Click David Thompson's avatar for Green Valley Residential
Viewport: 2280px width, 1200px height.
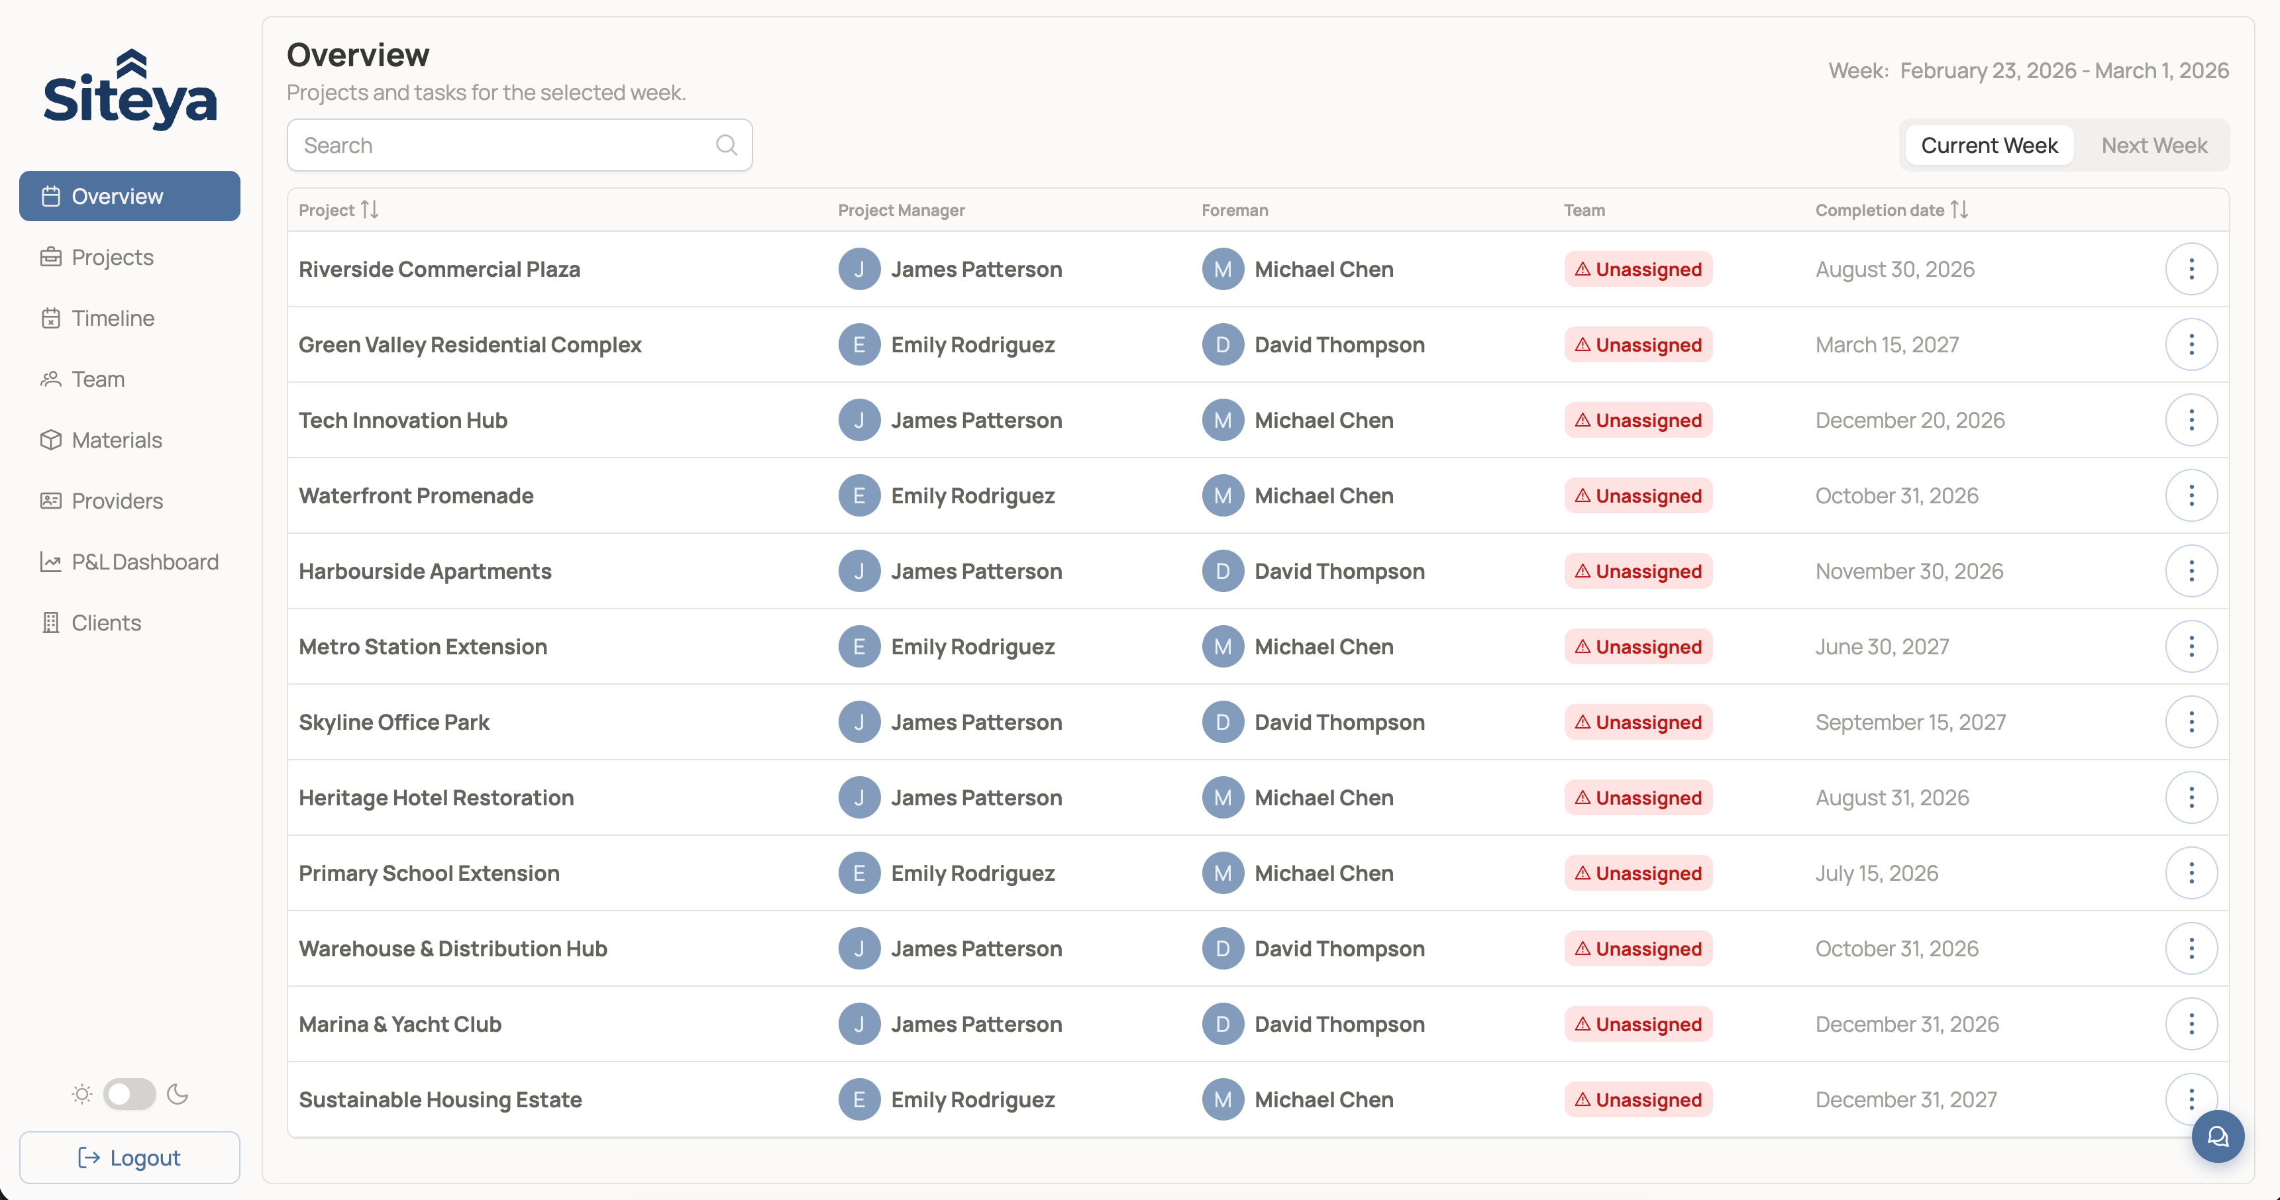pyautogui.click(x=1222, y=344)
